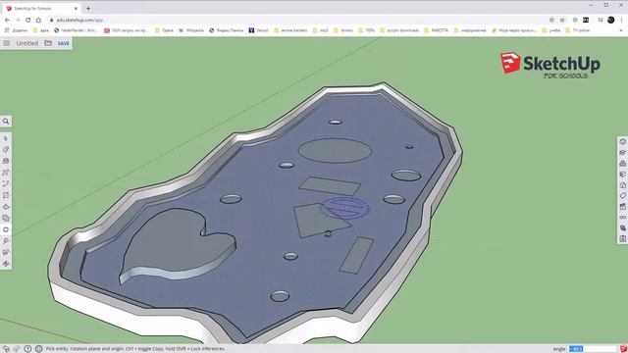Open the RABOTTA bookmark folder
This screenshot has height=353, width=628.
coord(436,30)
